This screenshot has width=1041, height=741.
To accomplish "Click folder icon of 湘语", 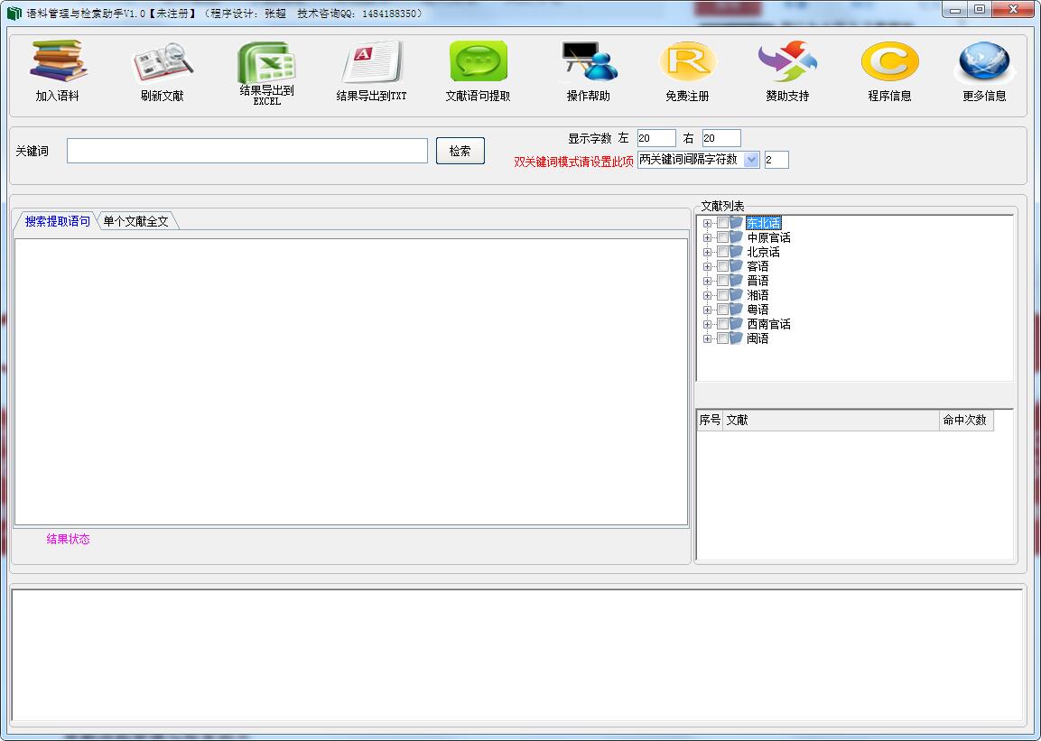I will click(736, 294).
